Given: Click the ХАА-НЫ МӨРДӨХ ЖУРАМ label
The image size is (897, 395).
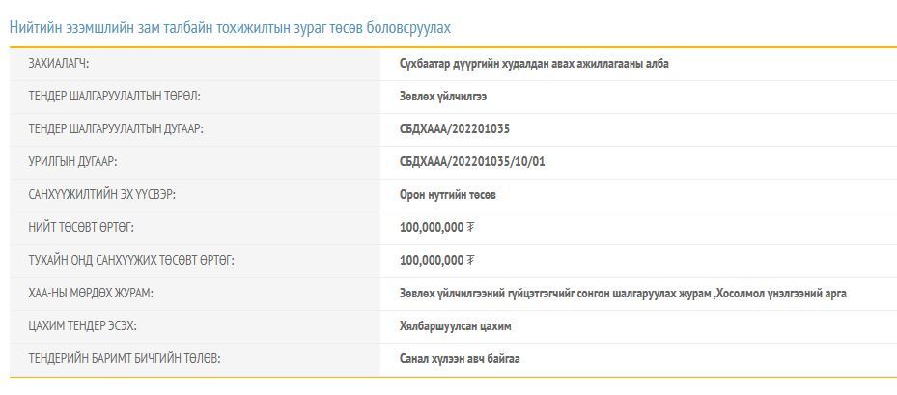Looking at the screenshot, I should (x=92, y=294).
